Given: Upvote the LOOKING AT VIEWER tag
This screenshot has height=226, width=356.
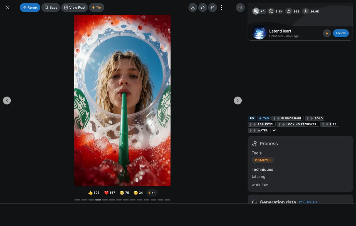Looking at the screenshot, I should pos(280,124).
